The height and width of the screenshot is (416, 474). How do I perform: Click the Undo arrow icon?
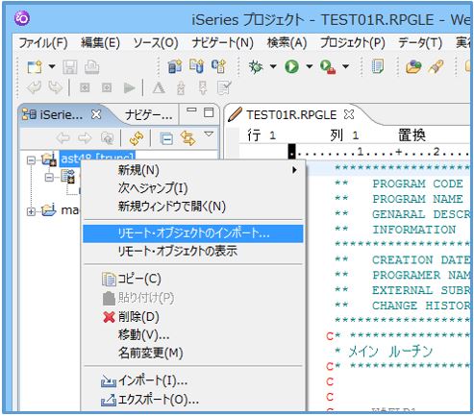click(x=34, y=87)
